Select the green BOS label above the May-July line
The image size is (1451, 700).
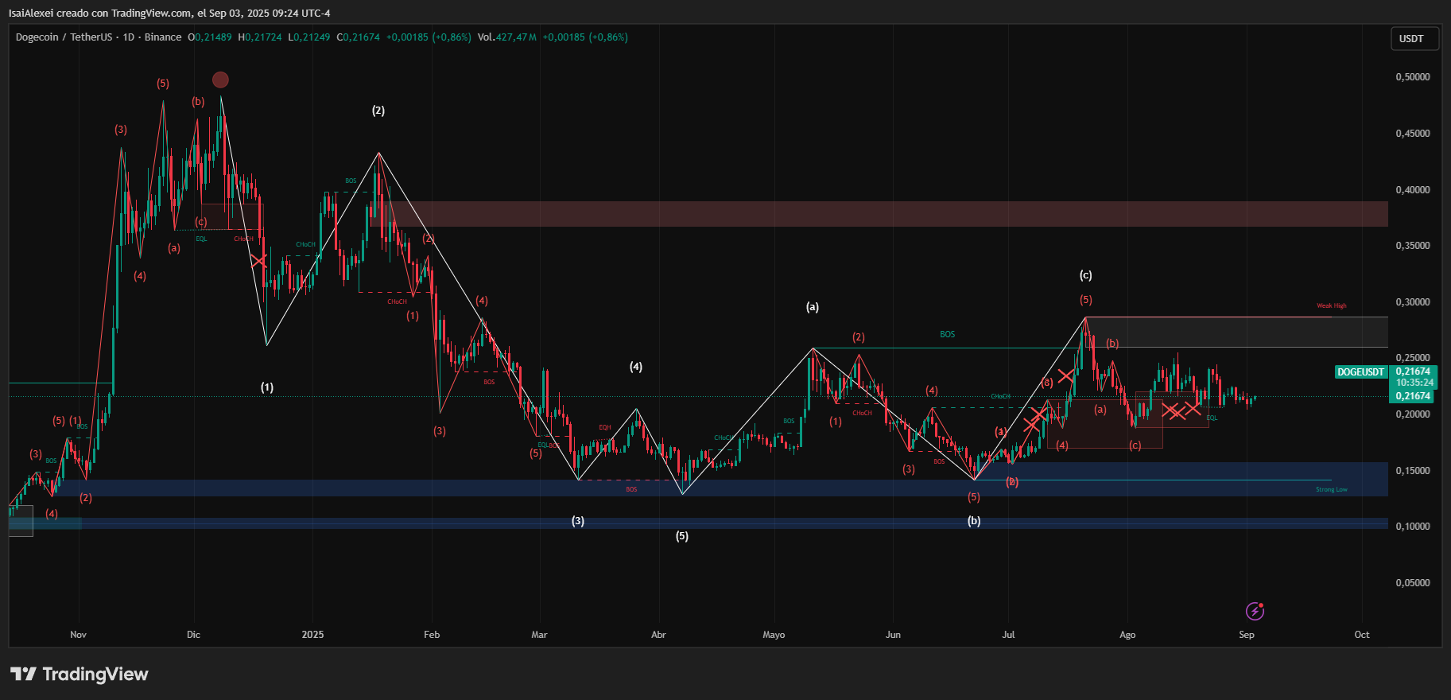[947, 335]
